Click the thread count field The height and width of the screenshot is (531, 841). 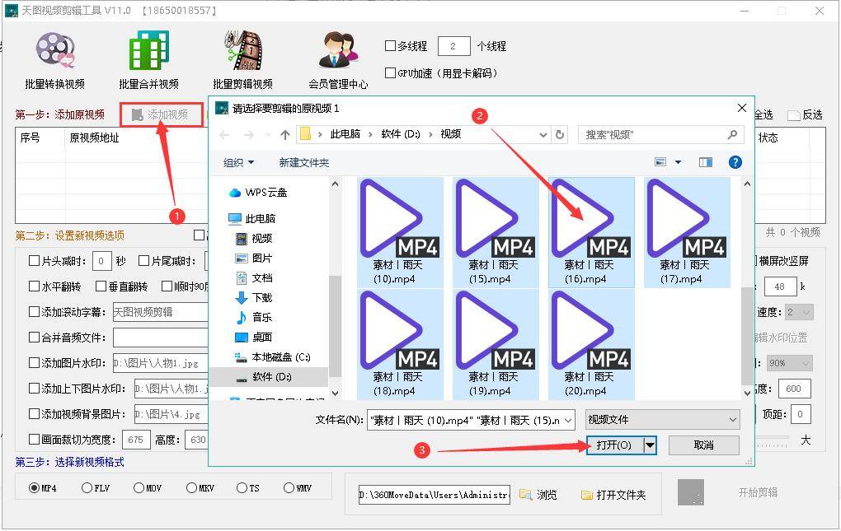tap(453, 46)
